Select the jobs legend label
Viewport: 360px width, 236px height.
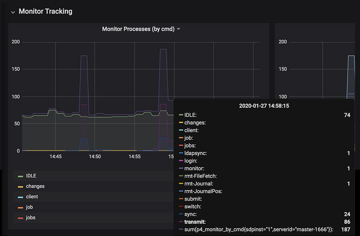point(31,218)
